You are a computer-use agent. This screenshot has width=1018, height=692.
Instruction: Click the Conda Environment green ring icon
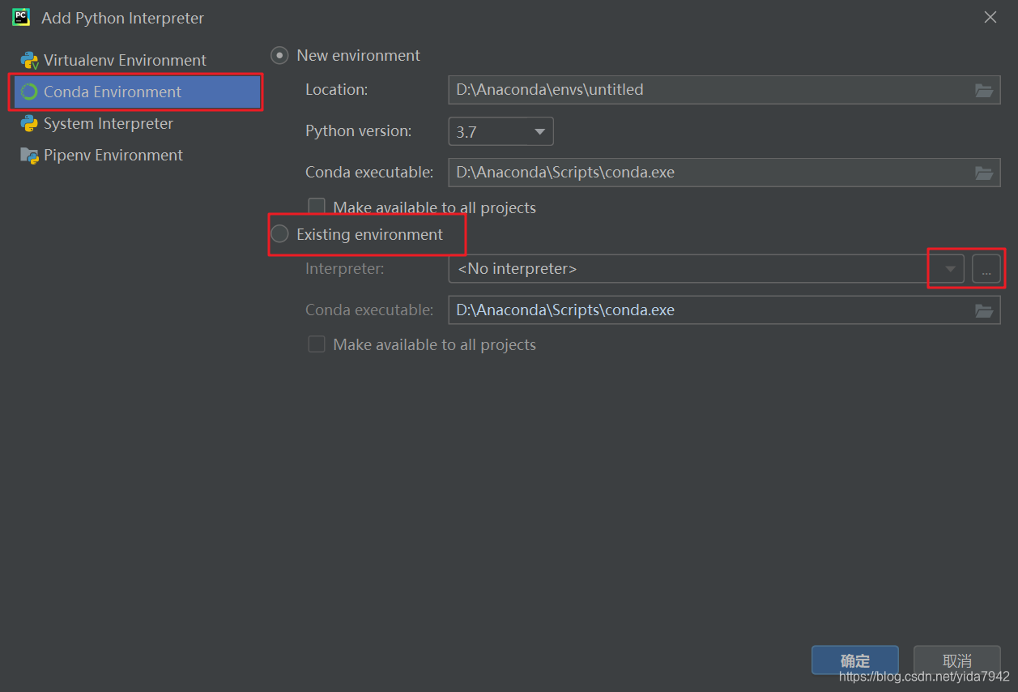[x=30, y=92]
